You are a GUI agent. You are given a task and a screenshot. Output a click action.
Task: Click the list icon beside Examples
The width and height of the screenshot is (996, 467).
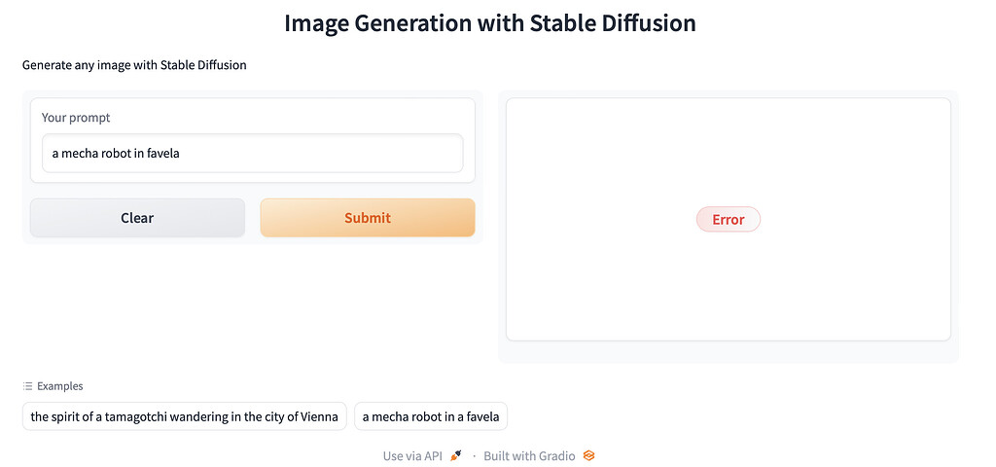28,386
